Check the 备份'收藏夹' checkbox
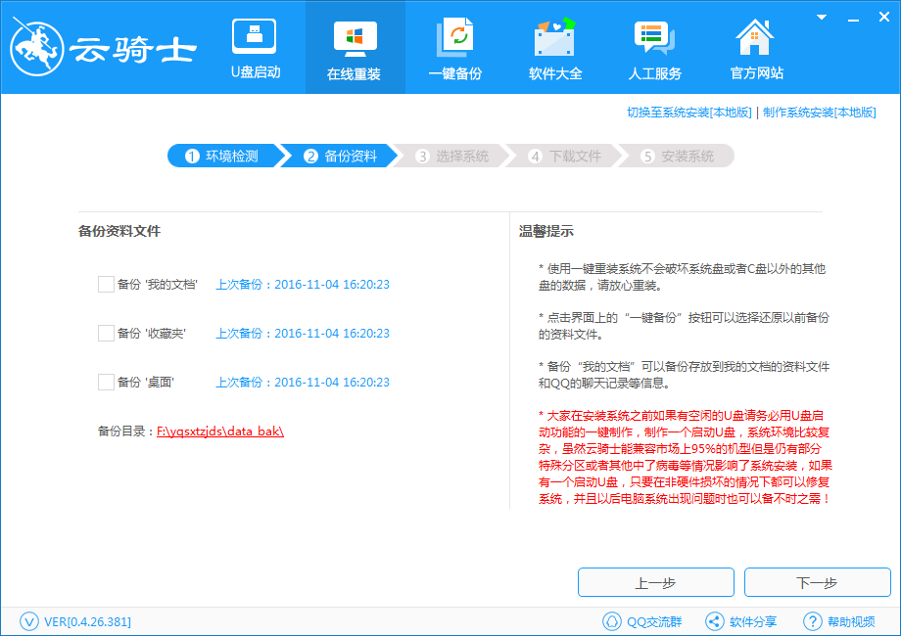901x636 pixels. tap(106, 333)
